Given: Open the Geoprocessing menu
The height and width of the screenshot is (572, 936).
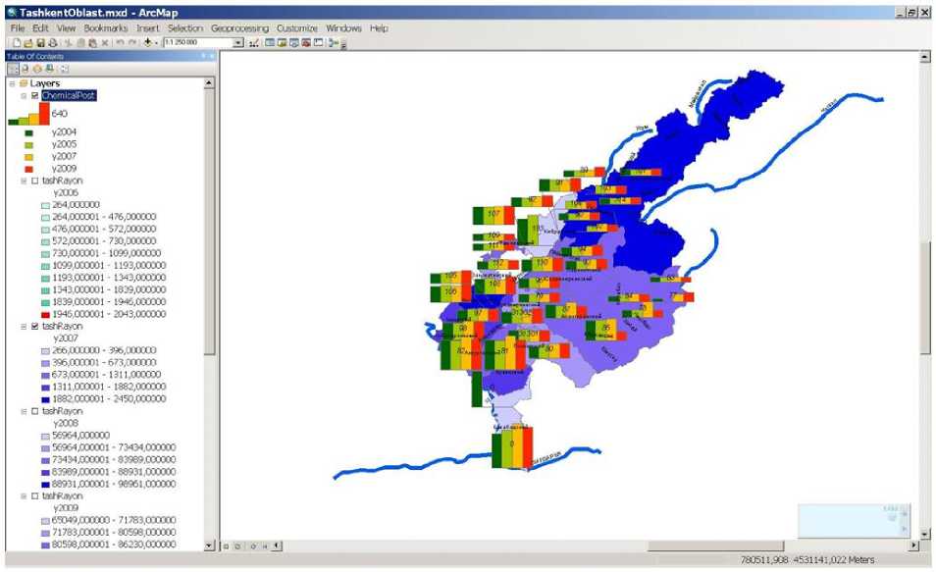Looking at the screenshot, I should point(239,28).
